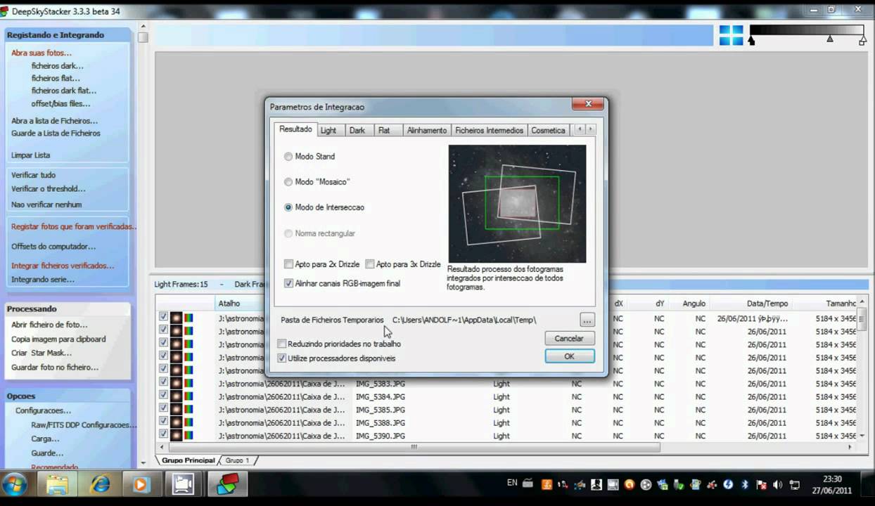875x506 pixels.
Task: Check Reduzindo prioridades no trabalho
Action: point(282,344)
